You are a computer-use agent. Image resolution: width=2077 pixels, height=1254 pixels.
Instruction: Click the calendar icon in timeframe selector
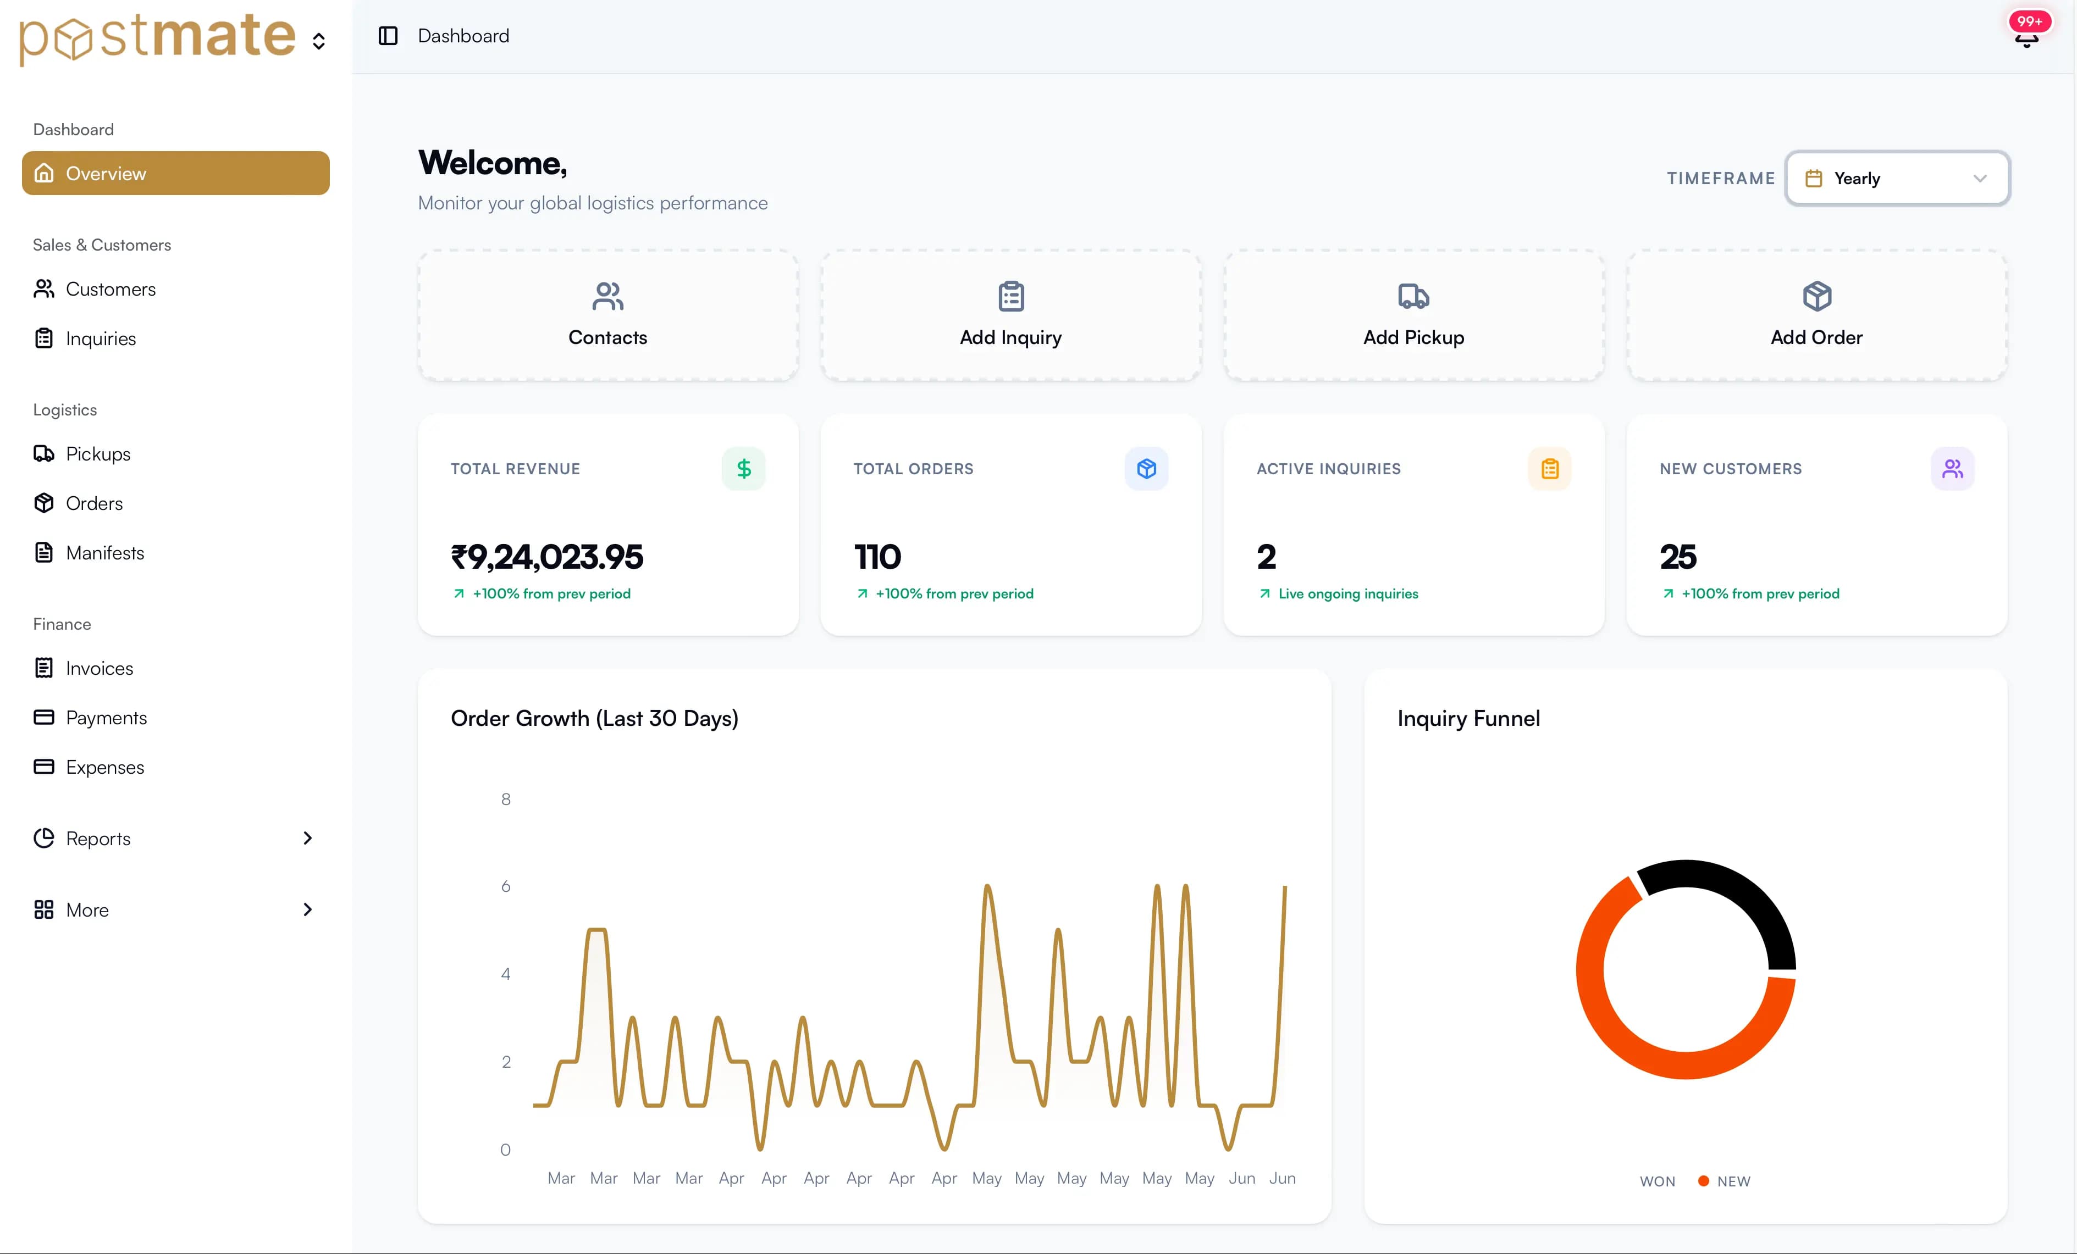[x=1814, y=178]
